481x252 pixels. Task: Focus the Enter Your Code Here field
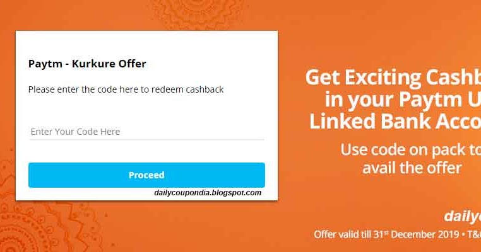click(x=146, y=132)
